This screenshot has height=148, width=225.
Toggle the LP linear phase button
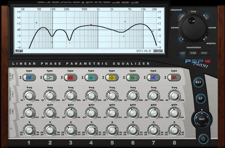200,98
